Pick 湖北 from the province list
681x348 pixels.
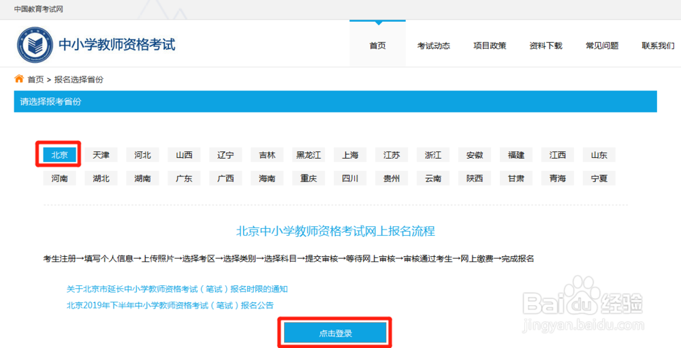pyautogui.click(x=101, y=178)
